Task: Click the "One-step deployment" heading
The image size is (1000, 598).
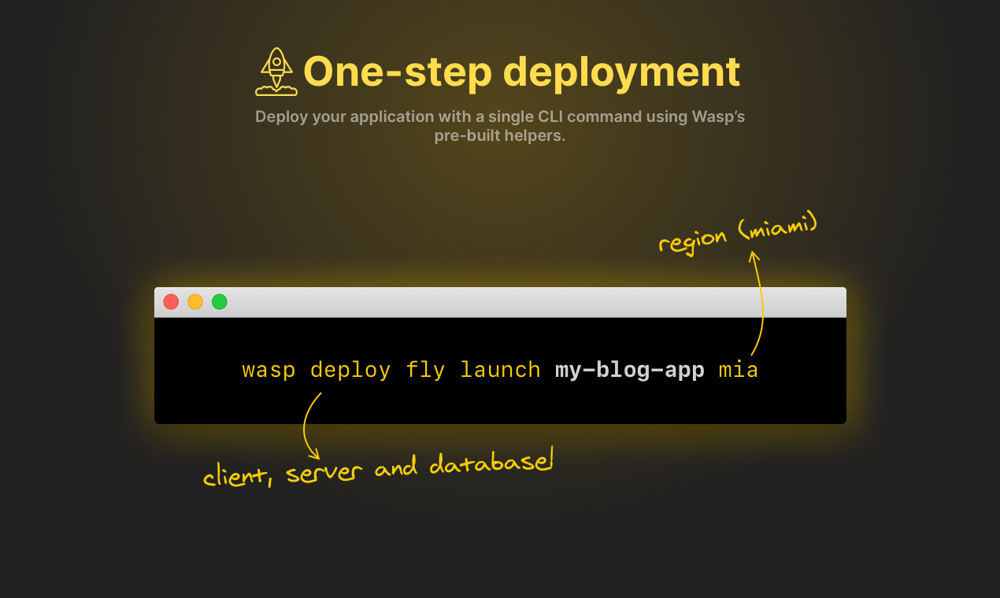Action: [x=522, y=72]
